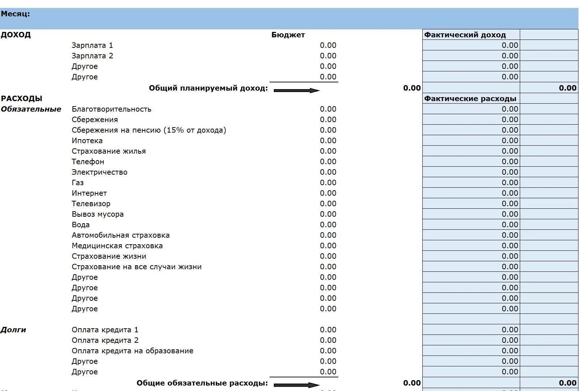Click the Обязательные category label
This screenshot has width=581, height=391.
(x=31, y=109)
